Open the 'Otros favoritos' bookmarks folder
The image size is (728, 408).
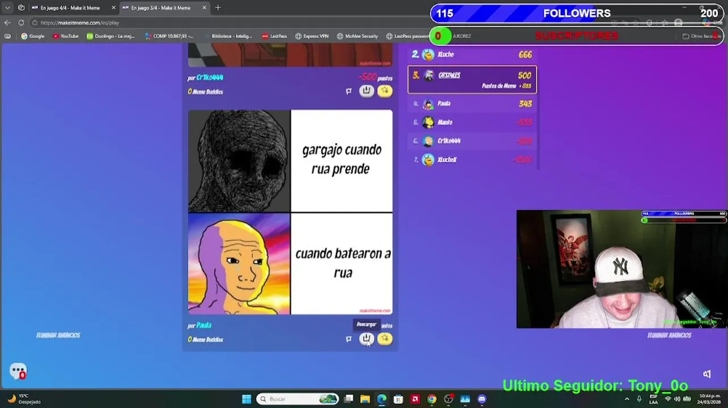coord(701,36)
